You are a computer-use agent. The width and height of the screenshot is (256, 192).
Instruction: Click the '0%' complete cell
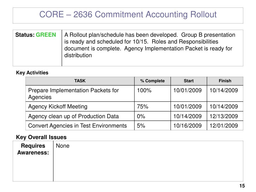pyautogui.click(x=152, y=116)
